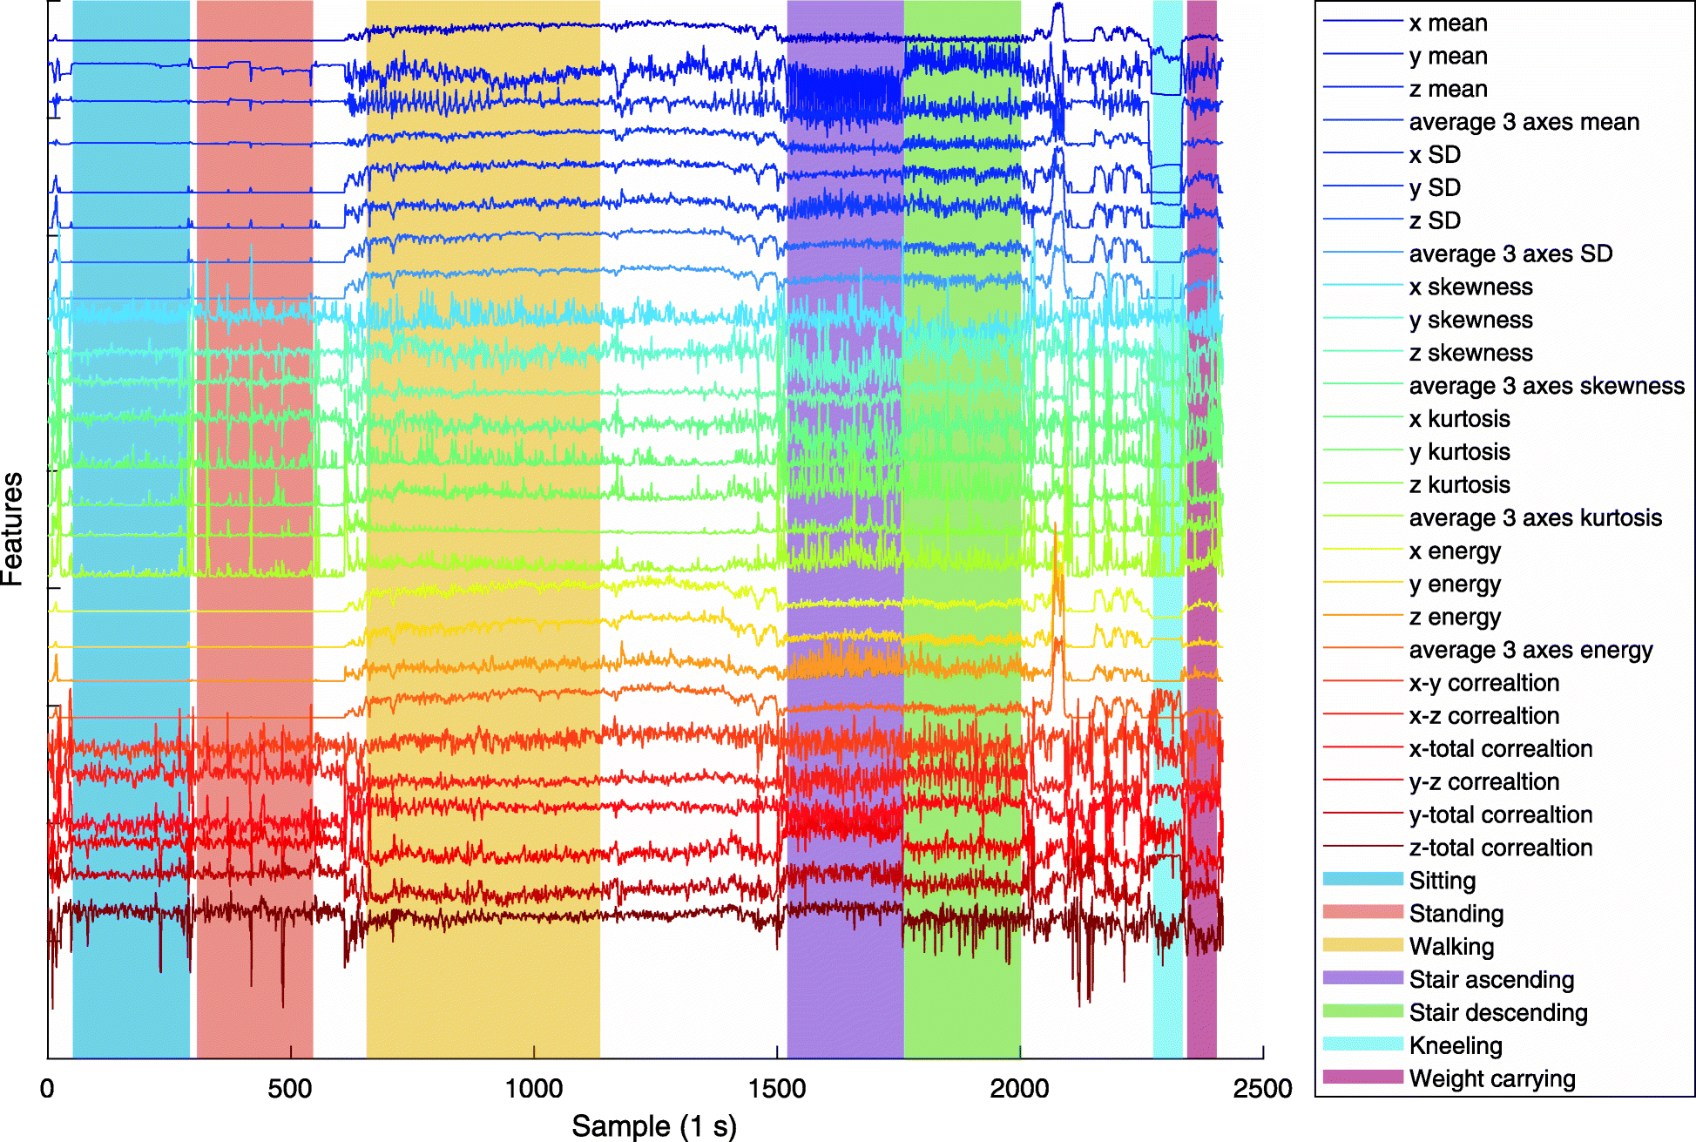Click the 'y kurtosis' legend label
Image resolution: width=1696 pixels, height=1142 pixels.
tap(1459, 451)
